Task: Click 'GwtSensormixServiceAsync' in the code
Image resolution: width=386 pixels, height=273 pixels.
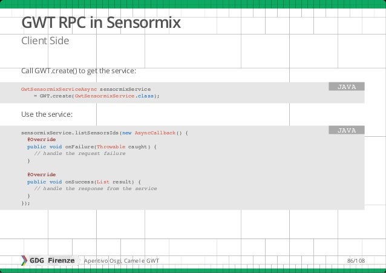Action: point(59,89)
